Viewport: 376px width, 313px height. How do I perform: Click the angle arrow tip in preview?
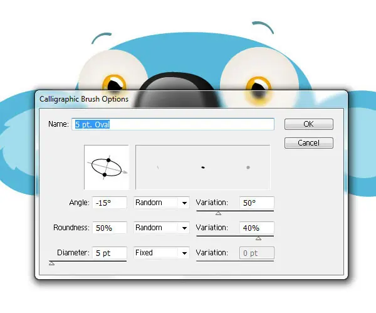tap(126, 172)
